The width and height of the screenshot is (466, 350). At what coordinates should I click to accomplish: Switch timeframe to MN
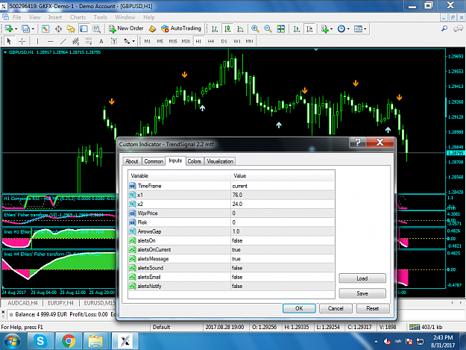coord(249,41)
